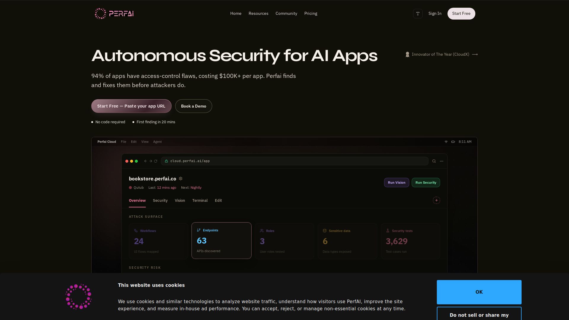Screen dimensions: 569x320
Task: Go to the Pricing page
Action: [311, 14]
